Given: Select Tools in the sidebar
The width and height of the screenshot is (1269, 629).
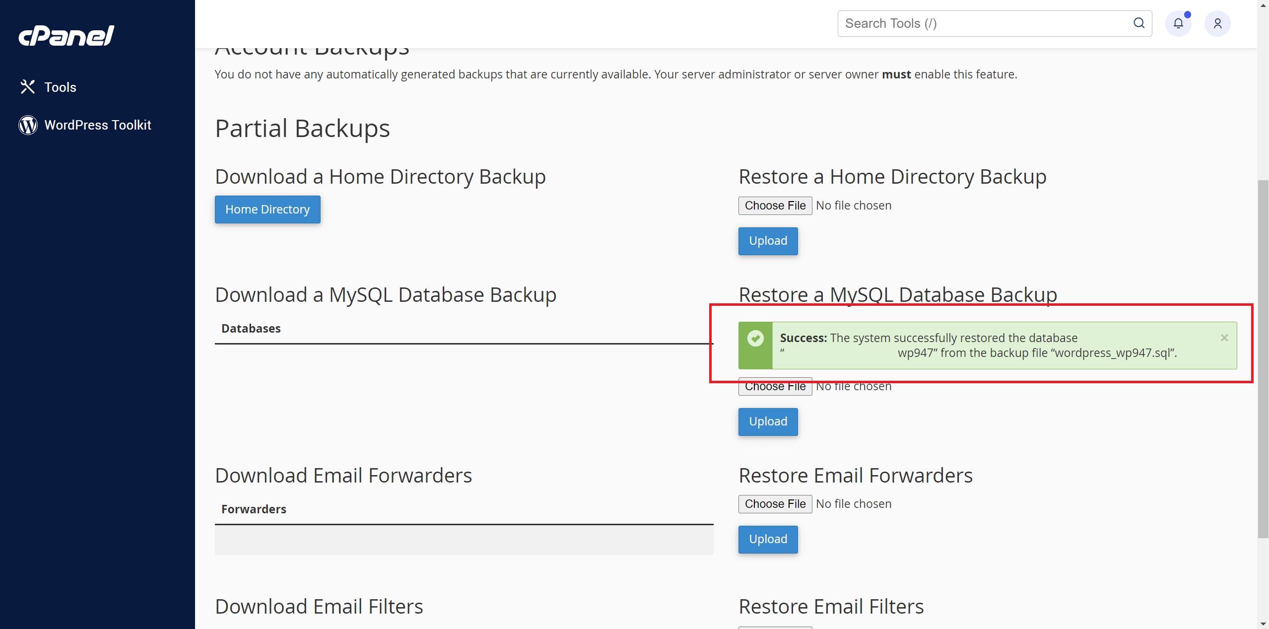Looking at the screenshot, I should coord(61,87).
